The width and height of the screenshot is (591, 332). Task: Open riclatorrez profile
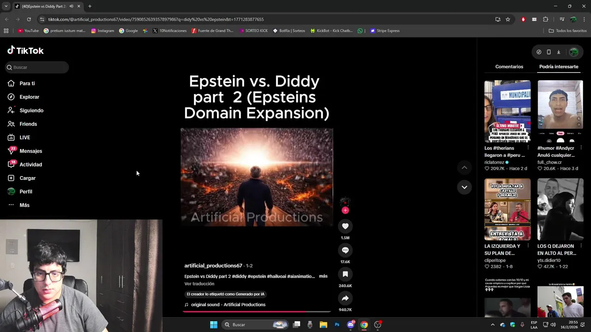pyautogui.click(x=495, y=162)
